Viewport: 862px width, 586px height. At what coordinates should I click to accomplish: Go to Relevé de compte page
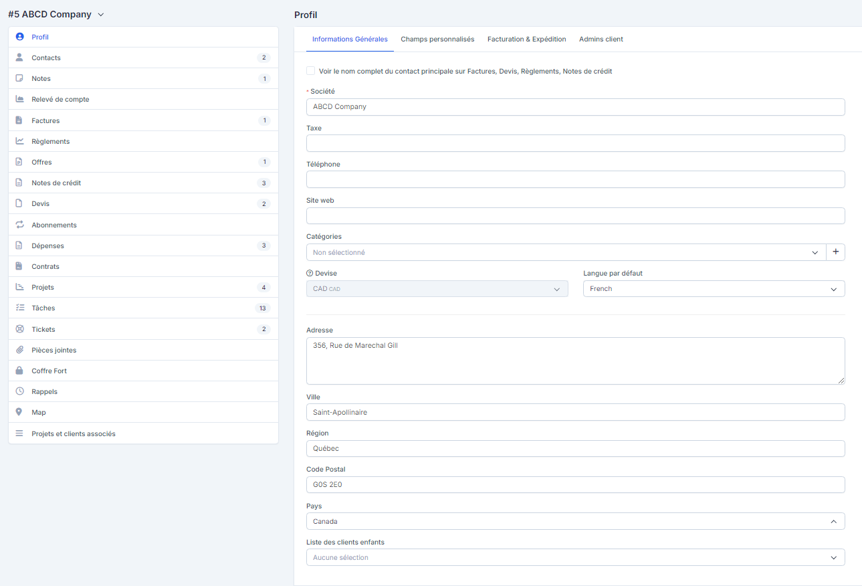click(x=143, y=99)
